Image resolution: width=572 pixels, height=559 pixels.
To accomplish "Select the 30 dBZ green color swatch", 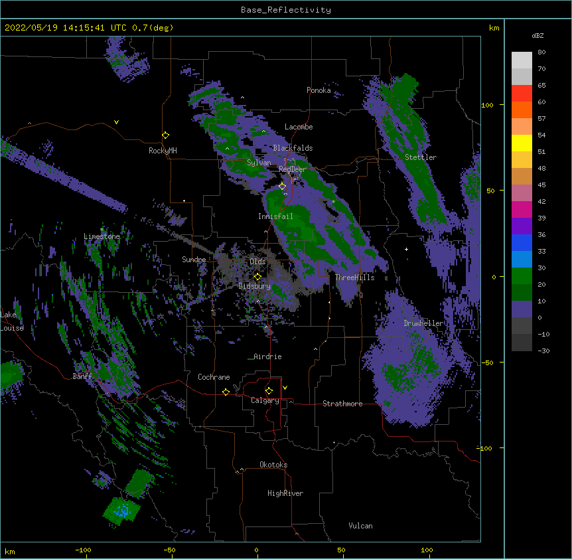I will coord(522,276).
